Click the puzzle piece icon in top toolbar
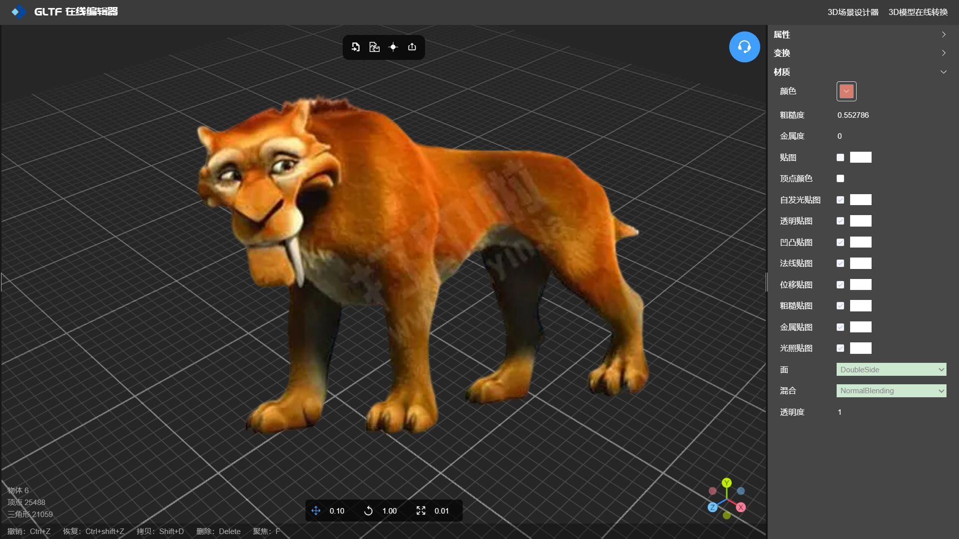The height and width of the screenshot is (539, 959). pyautogui.click(x=375, y=47)
